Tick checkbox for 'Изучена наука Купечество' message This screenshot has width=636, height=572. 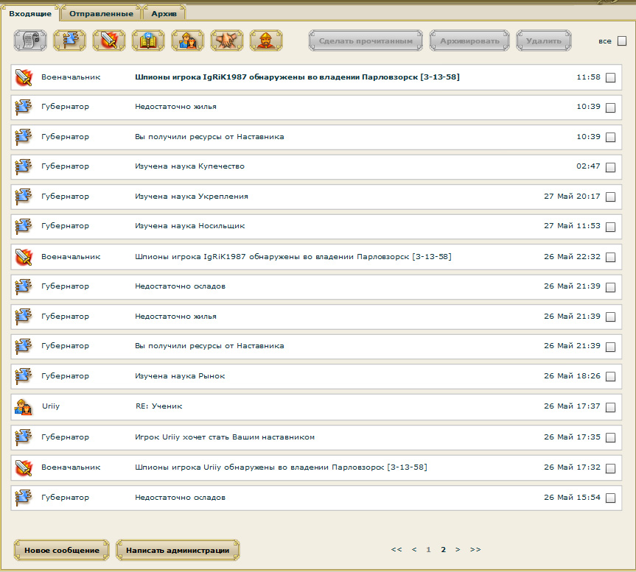(610, 167)
